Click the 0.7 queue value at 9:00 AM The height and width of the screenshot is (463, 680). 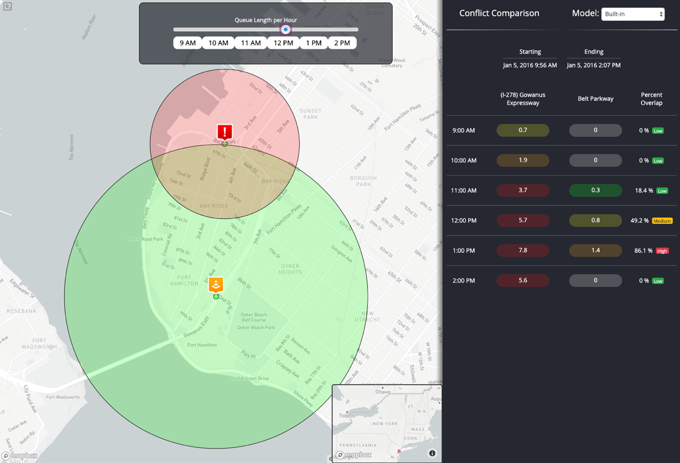[523, 130]
